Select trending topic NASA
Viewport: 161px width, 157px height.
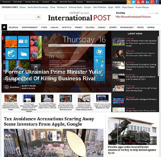[118, 7]
